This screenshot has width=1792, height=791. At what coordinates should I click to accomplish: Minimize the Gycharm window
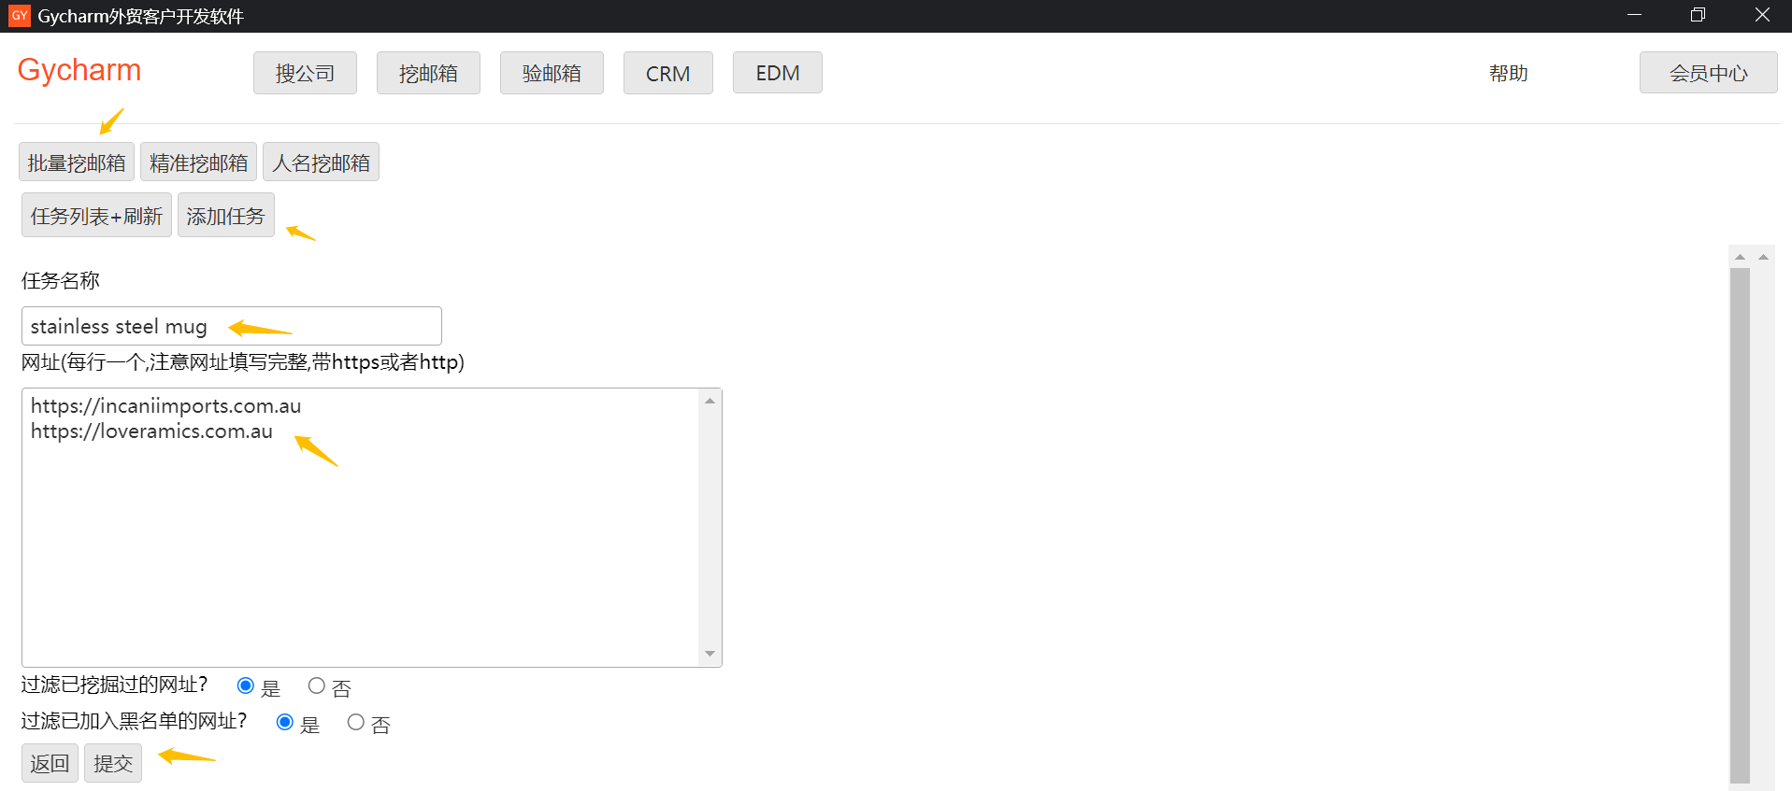click(1634, 15)
